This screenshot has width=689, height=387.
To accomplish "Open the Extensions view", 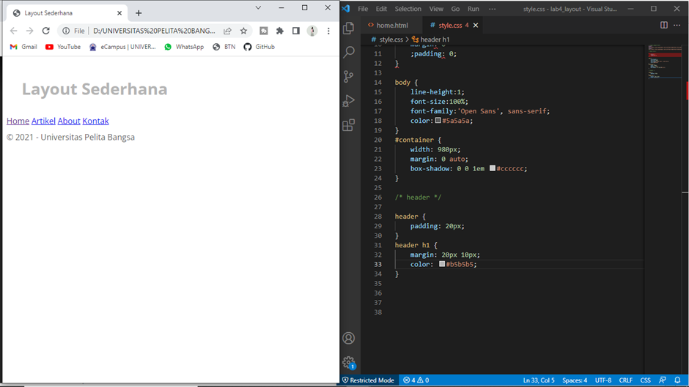I will tap(348, 126).
